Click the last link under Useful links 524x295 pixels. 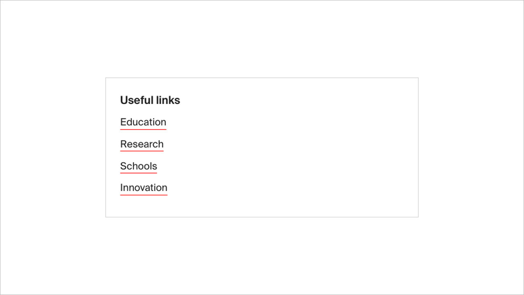pos(144,187)
